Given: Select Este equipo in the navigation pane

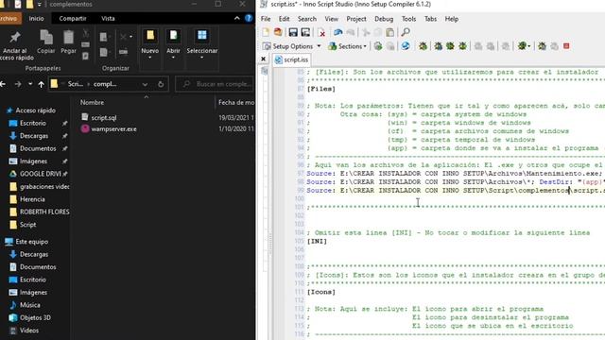Looking at the screenshot, I should click(31, 242).
